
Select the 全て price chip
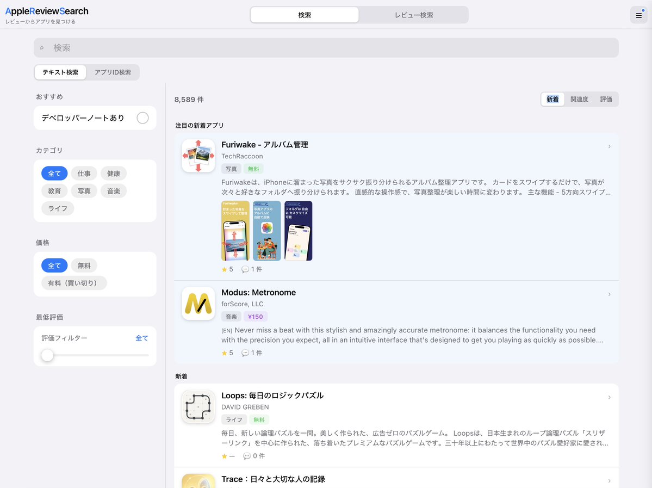[x=54, y=265]
